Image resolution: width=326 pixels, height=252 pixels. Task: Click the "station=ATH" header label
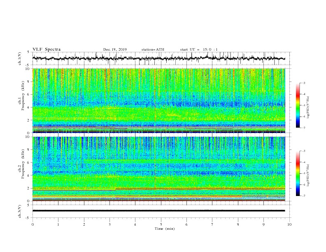(x=153, y=49)
